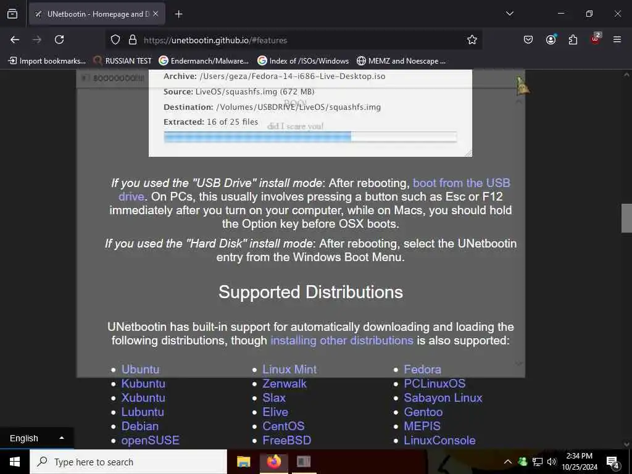Open MEMZ and Noescape bookmark
This screenshot has width=632, height=474.
pos(401,61)
